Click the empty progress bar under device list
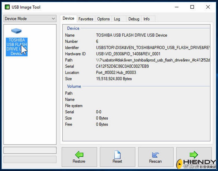This screenshot has height=171, width=218. tap(30, 150)
